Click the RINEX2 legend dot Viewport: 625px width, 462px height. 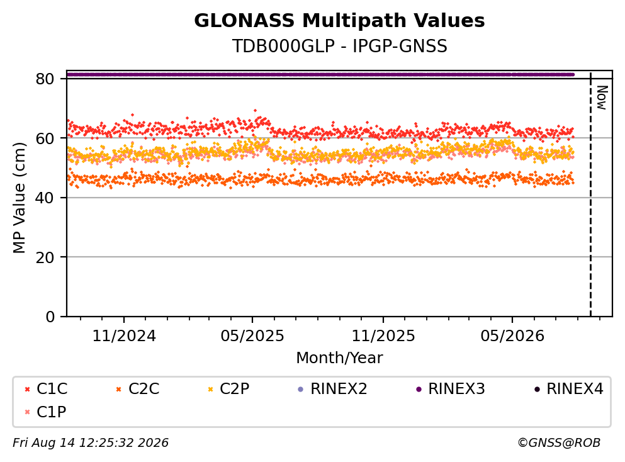pyautogui.click(x=301, y=389)
